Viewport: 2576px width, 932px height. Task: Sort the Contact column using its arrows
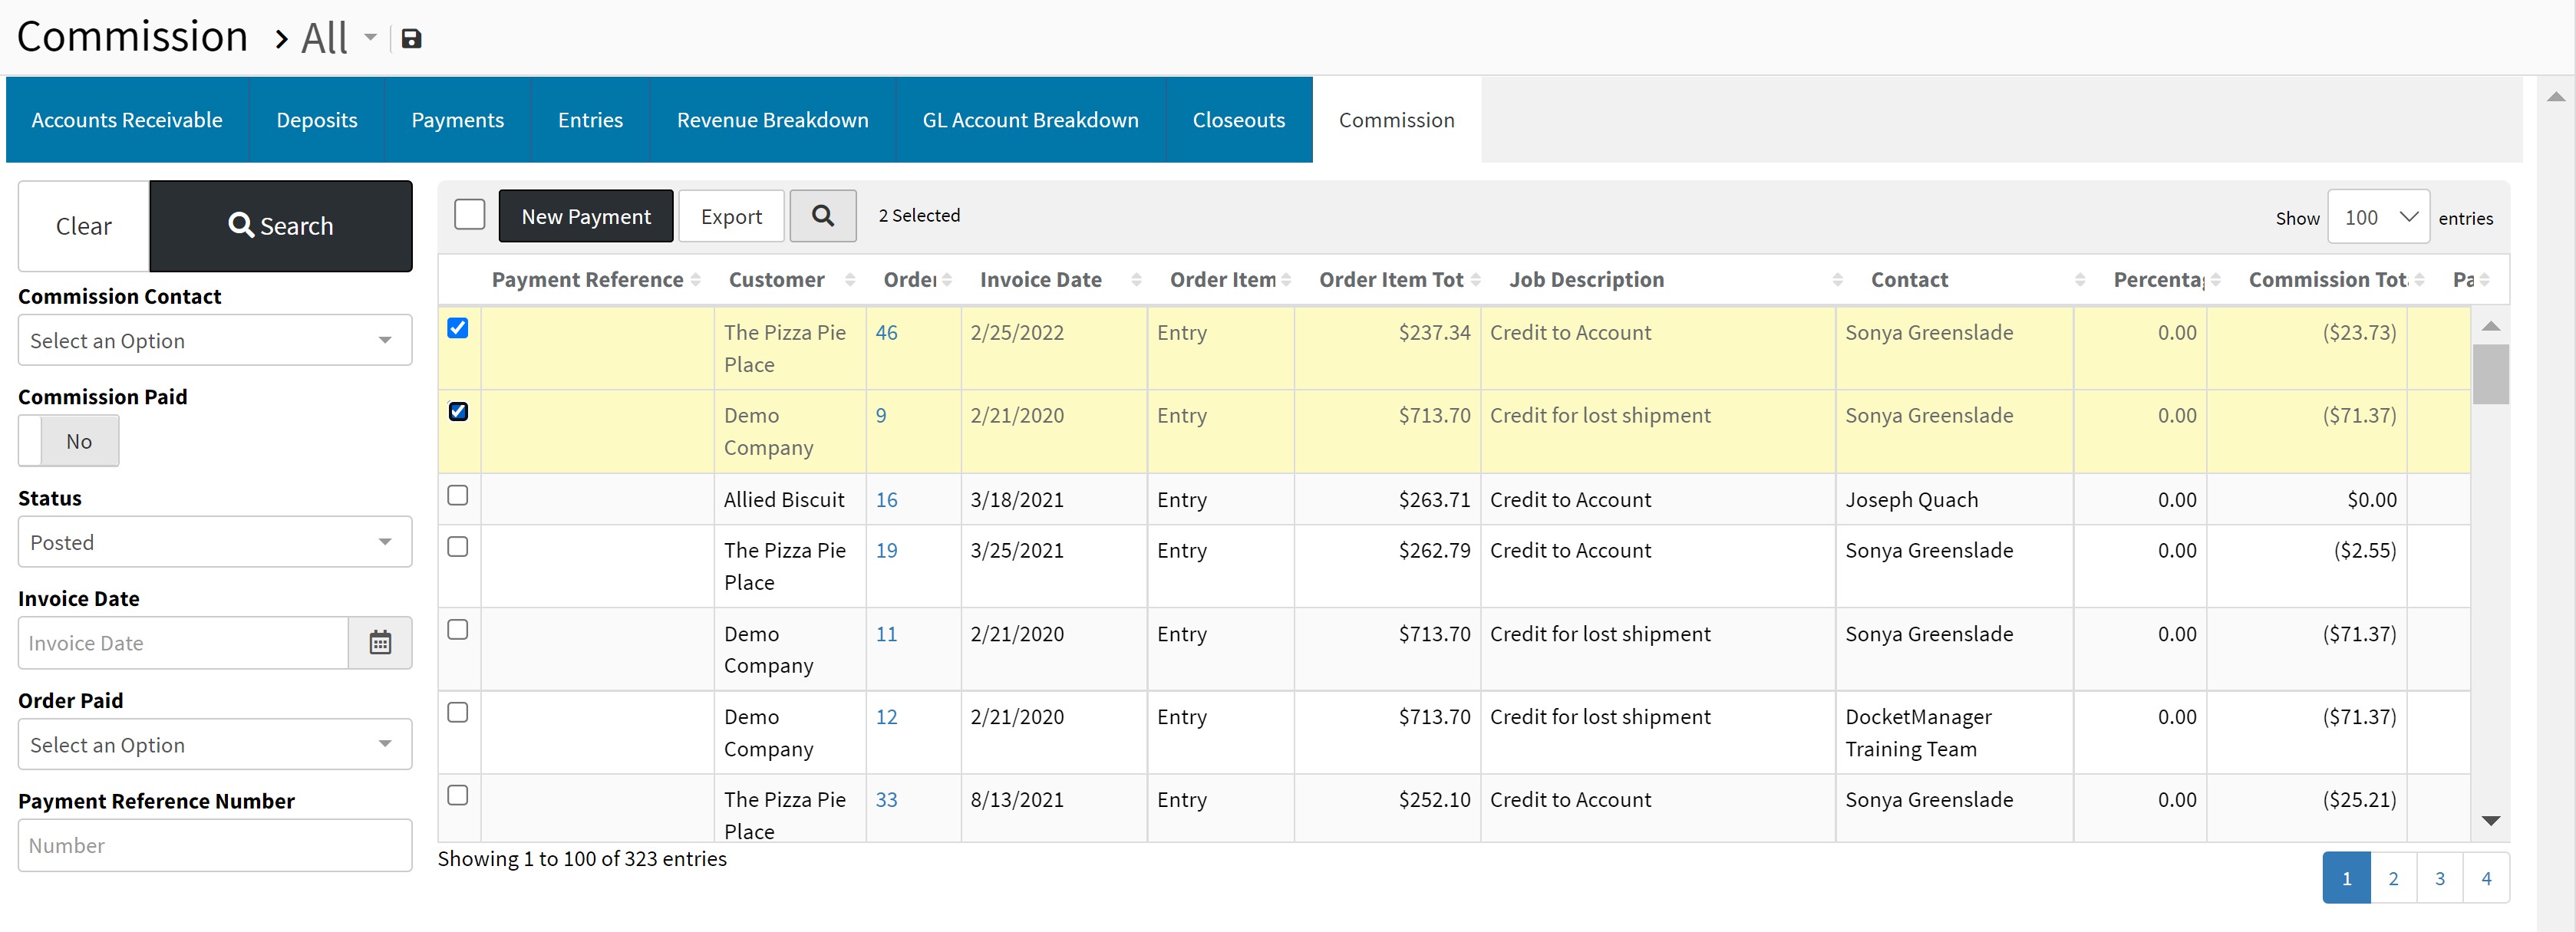(2080, 280)
